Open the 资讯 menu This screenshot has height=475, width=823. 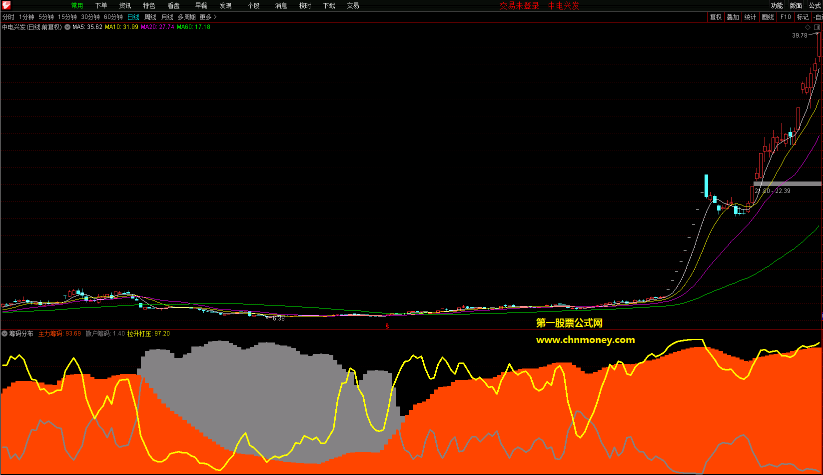(125, 5)
